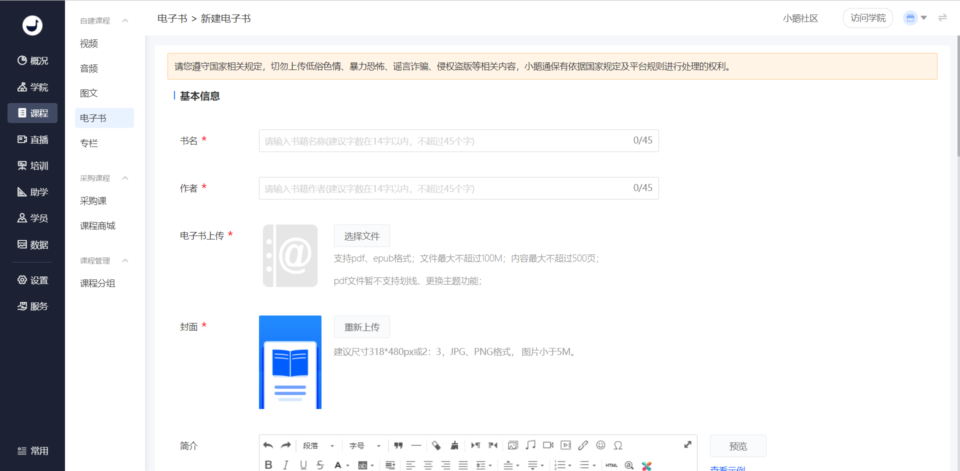The image size is (960, 471).
Task: Click the 选择文件 button
Action: [x=361, y=236]
